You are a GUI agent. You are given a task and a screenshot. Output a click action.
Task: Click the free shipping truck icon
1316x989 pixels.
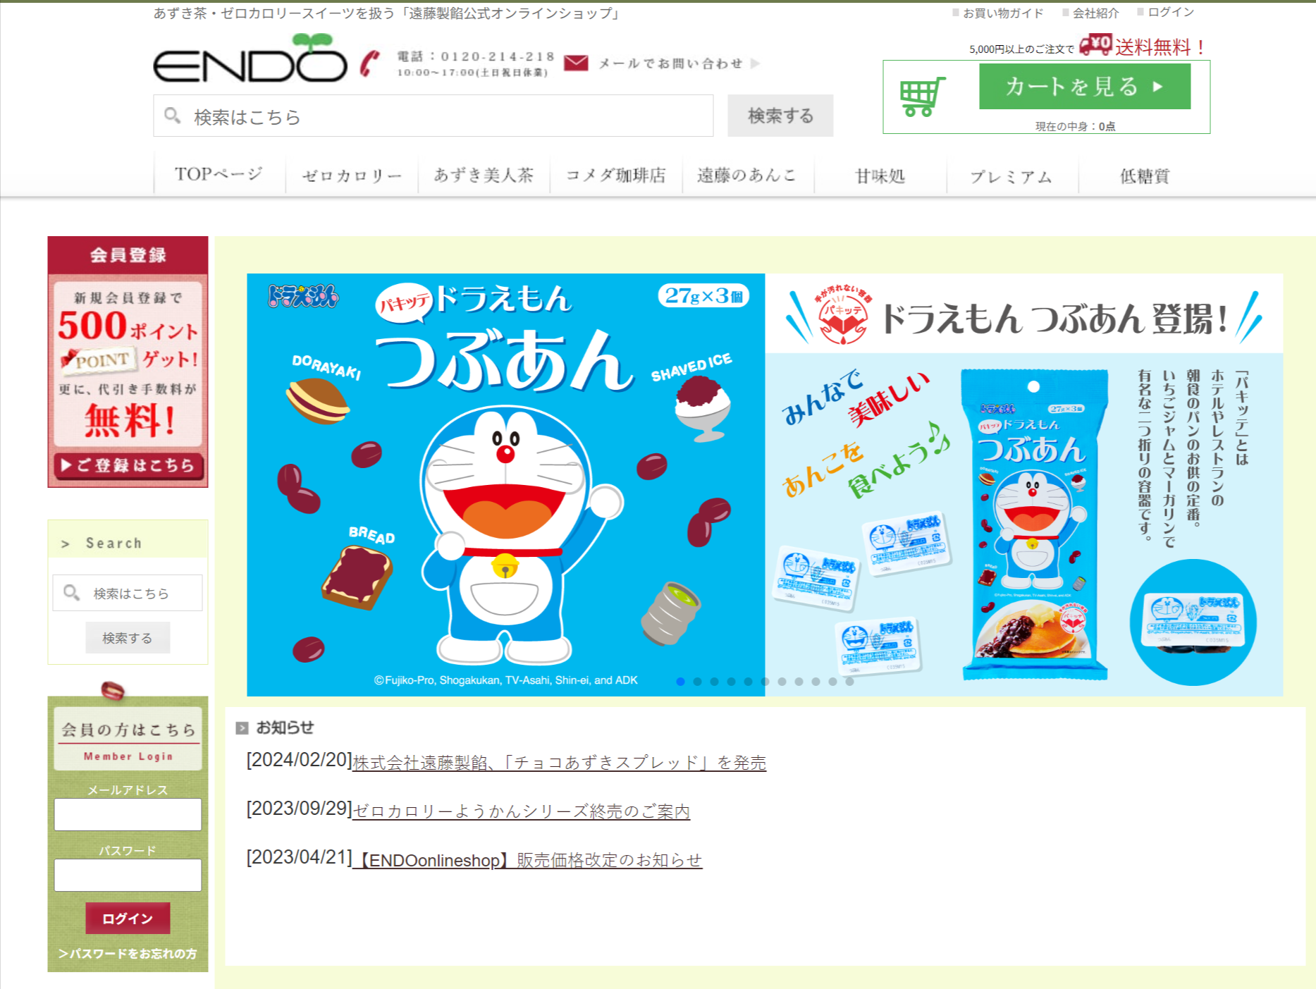[x=1096, y=44]
